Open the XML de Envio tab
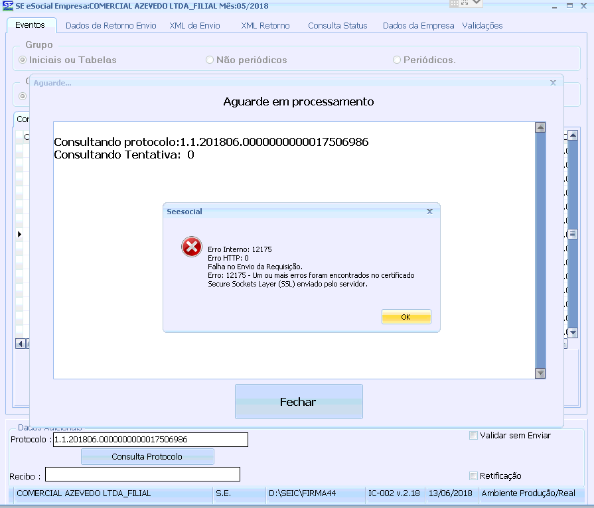 194,25
